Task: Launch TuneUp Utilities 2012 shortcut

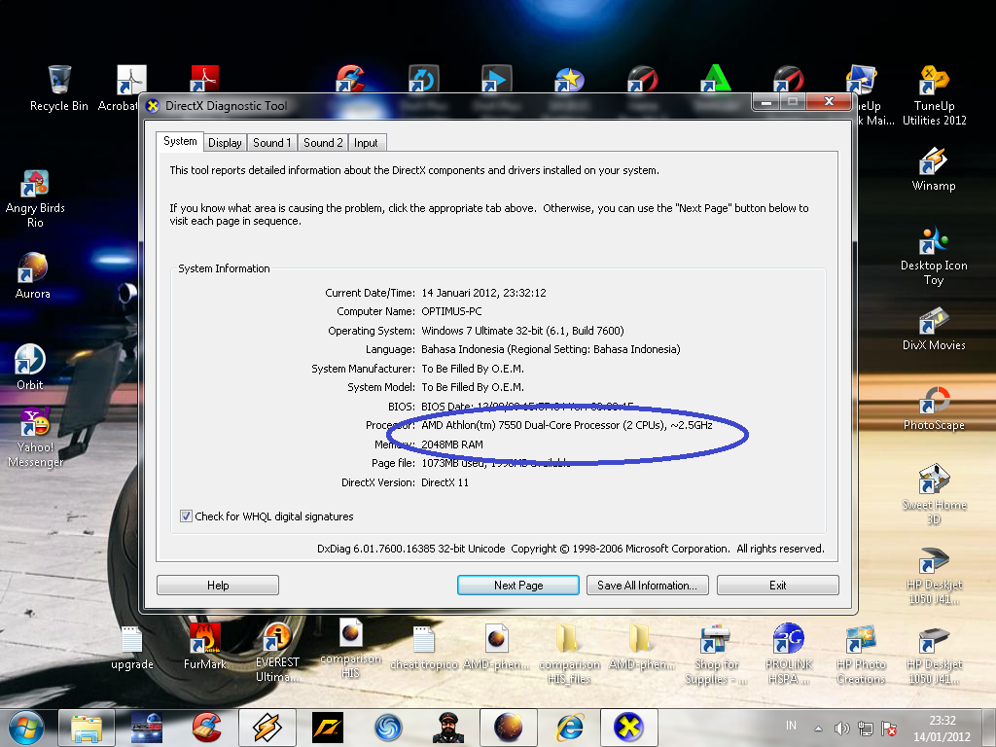Action: click(934, 95)
